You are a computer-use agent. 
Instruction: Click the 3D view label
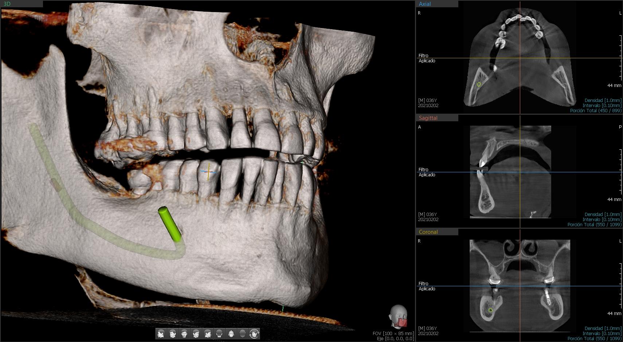(x=7, y=4)
